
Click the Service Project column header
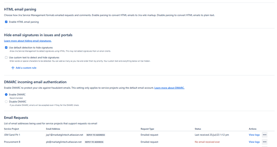click(x=11, y=129)
